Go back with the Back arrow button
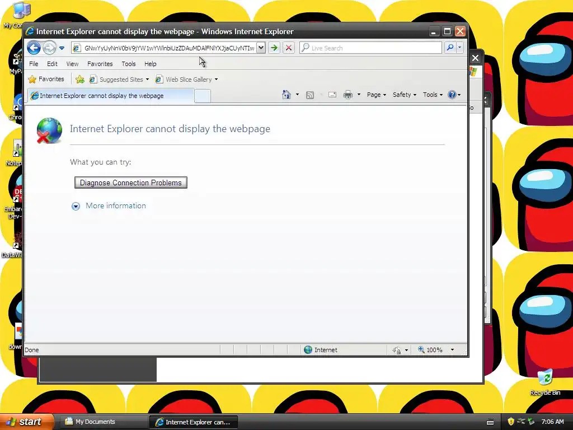 point(34,48)
